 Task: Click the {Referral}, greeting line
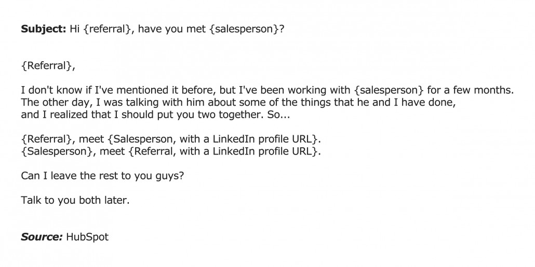click(48, 65)
